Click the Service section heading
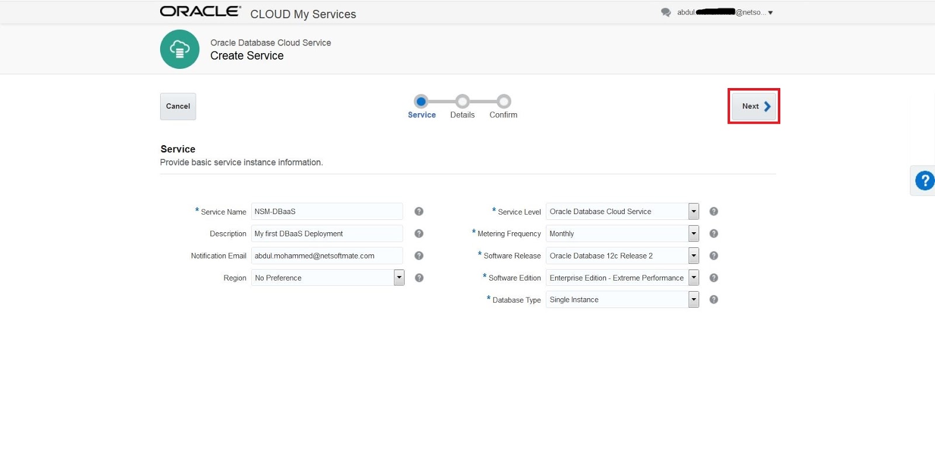This screenshot has width=935, height=465. click(x=178, y=149)
